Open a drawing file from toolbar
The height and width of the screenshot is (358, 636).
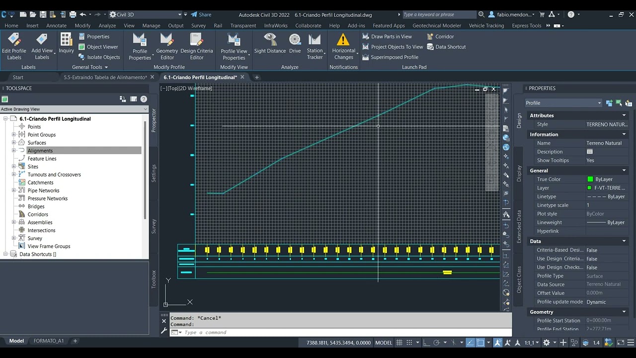tap(33, 14)
